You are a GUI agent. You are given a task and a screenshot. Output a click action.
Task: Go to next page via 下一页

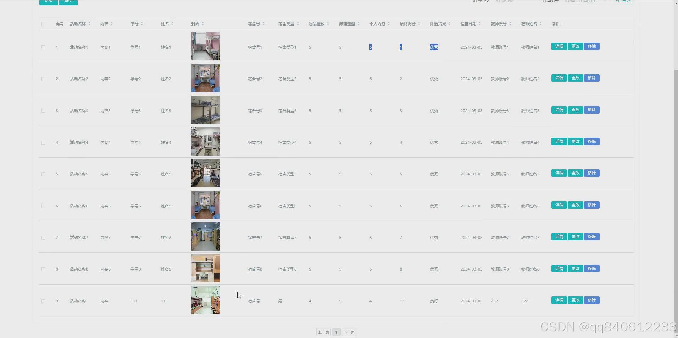(x=349, y=332)
